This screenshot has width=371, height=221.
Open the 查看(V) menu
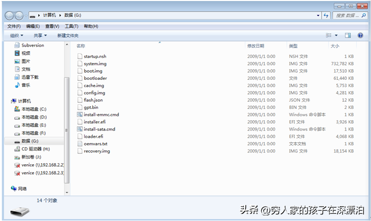click(52, 26)
